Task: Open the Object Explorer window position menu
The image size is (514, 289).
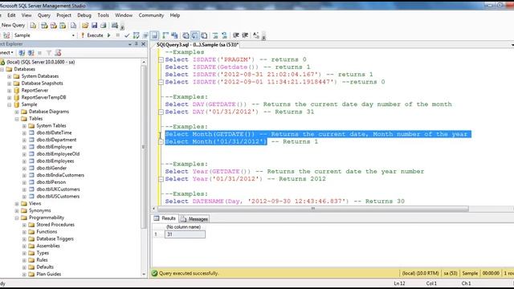Action: (x=130, y=44)
